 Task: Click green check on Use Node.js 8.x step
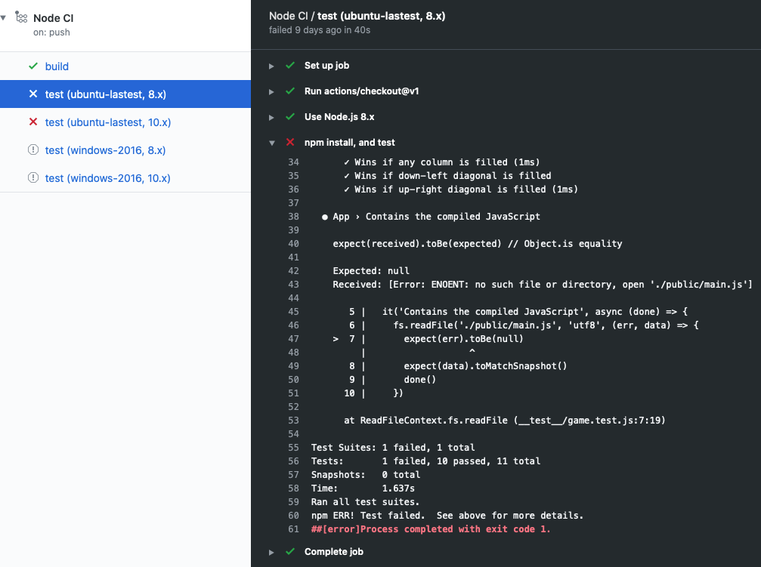[x=289, y=117]
